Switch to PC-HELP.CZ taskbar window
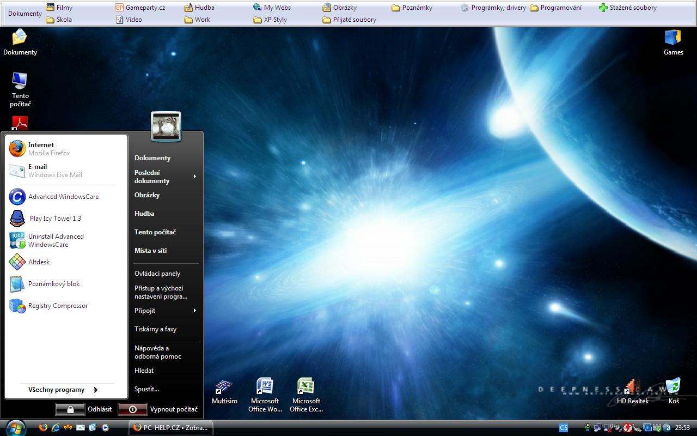 pyautogui.click(x=170, y=428)
